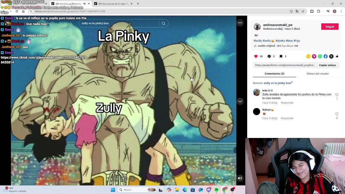Switch to the Videos del creador tab
Image resolution: width=345 pixels, height=194 pixels.
click(318, 74)
